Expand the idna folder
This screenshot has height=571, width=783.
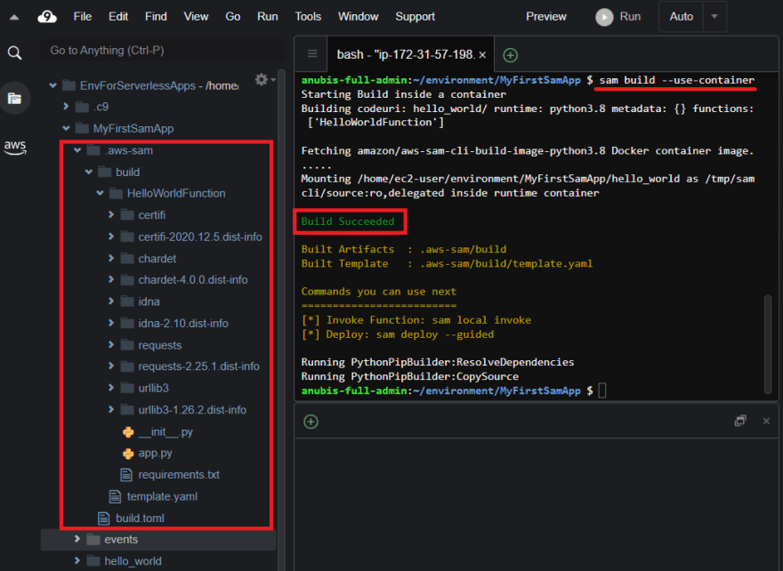tap(111, 301)
